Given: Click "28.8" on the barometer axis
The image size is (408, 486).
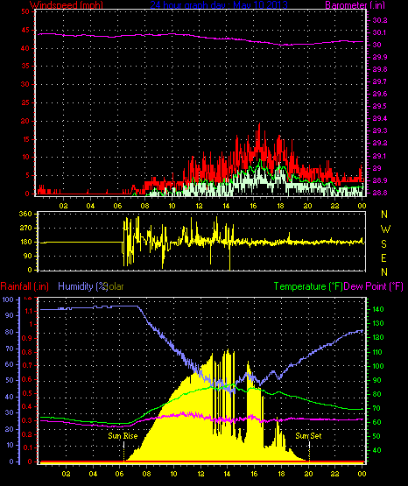Looking at the screenshot, I should pos(380,193).
